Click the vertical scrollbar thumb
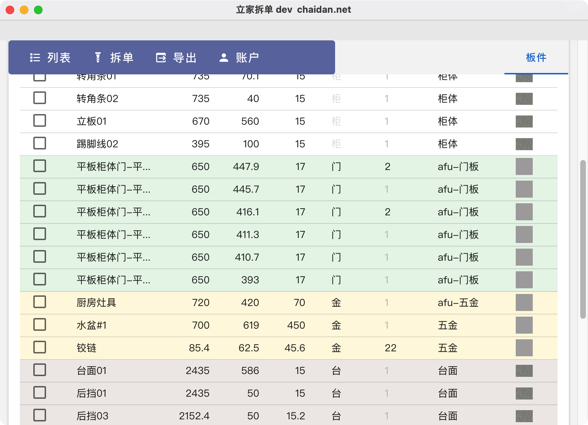Image resolution: width=588 pixels, height=425 pixels. pos(583,239)
